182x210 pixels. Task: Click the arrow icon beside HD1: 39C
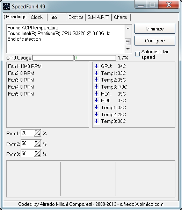(96, 93)
